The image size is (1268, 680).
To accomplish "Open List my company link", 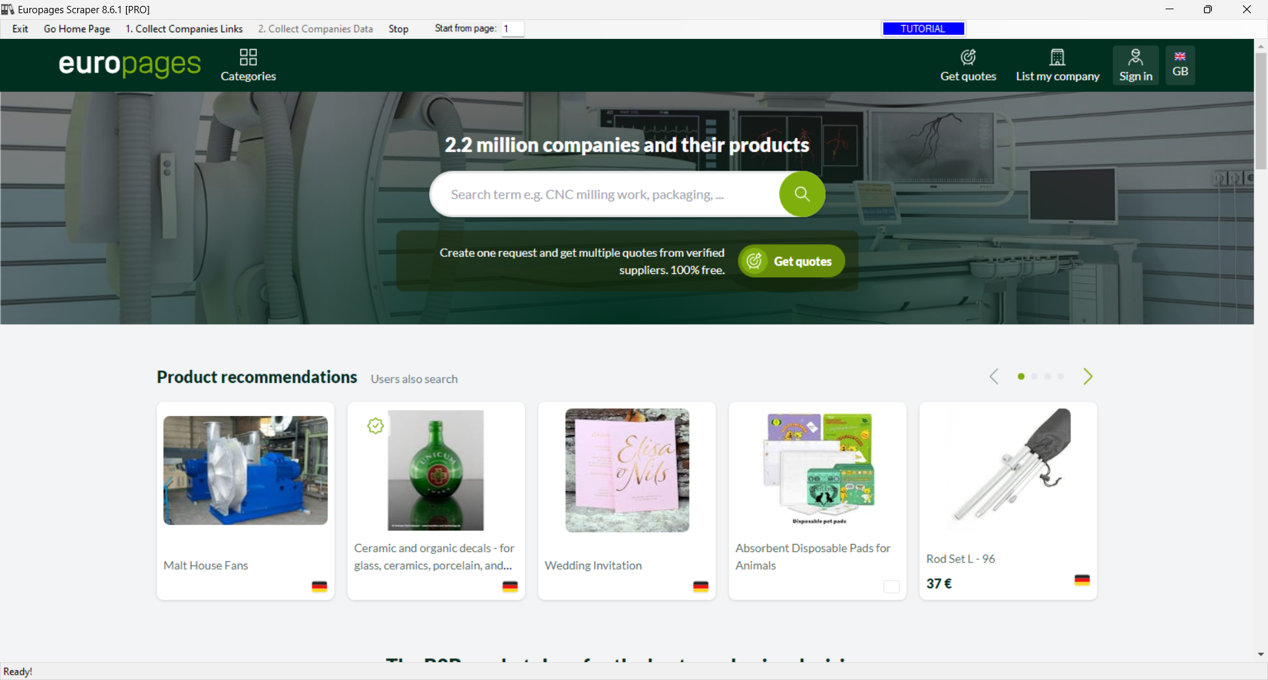I will [x=1058, y=76].
